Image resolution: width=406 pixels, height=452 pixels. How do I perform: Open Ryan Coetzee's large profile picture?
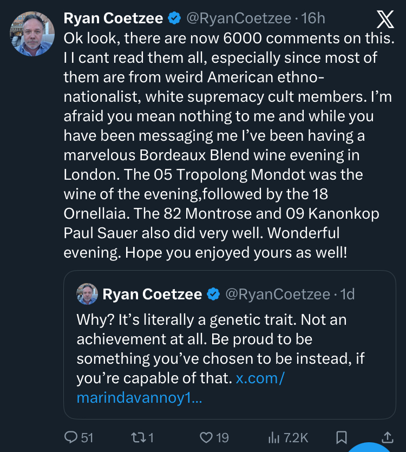point(32,34)
